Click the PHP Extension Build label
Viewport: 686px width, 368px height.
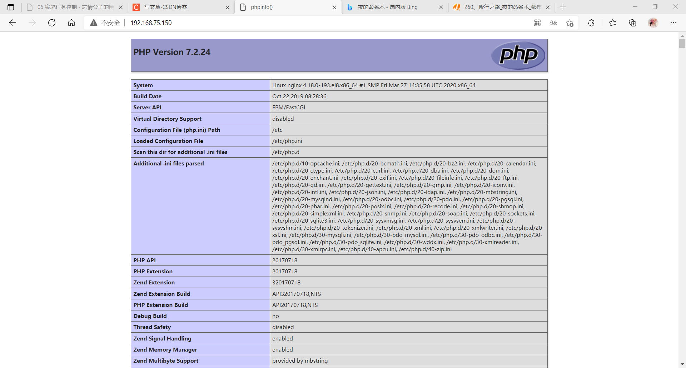(x=160, y=305)
